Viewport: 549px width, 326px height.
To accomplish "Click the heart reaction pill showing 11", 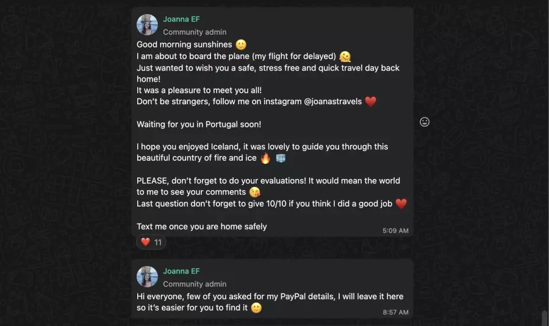I will coord(151,242).
